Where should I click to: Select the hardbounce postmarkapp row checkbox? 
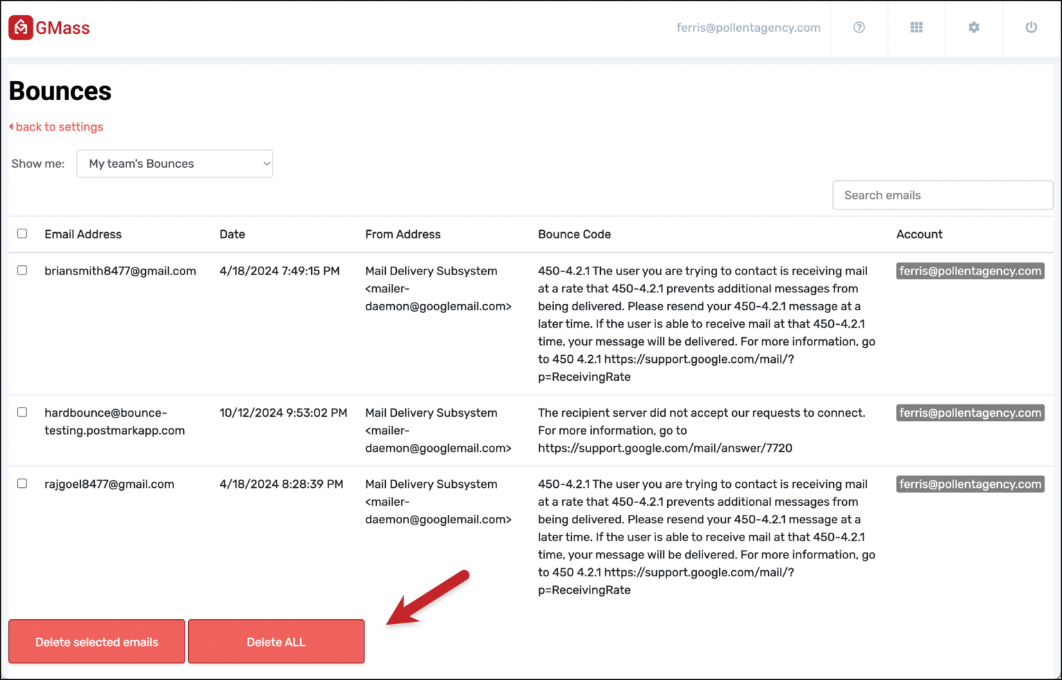point(22,412)
